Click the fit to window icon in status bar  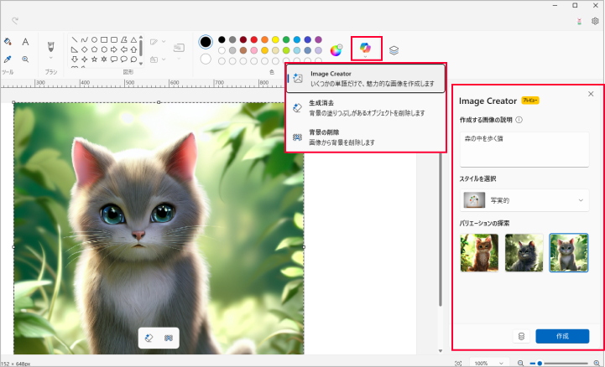point(457,362)
